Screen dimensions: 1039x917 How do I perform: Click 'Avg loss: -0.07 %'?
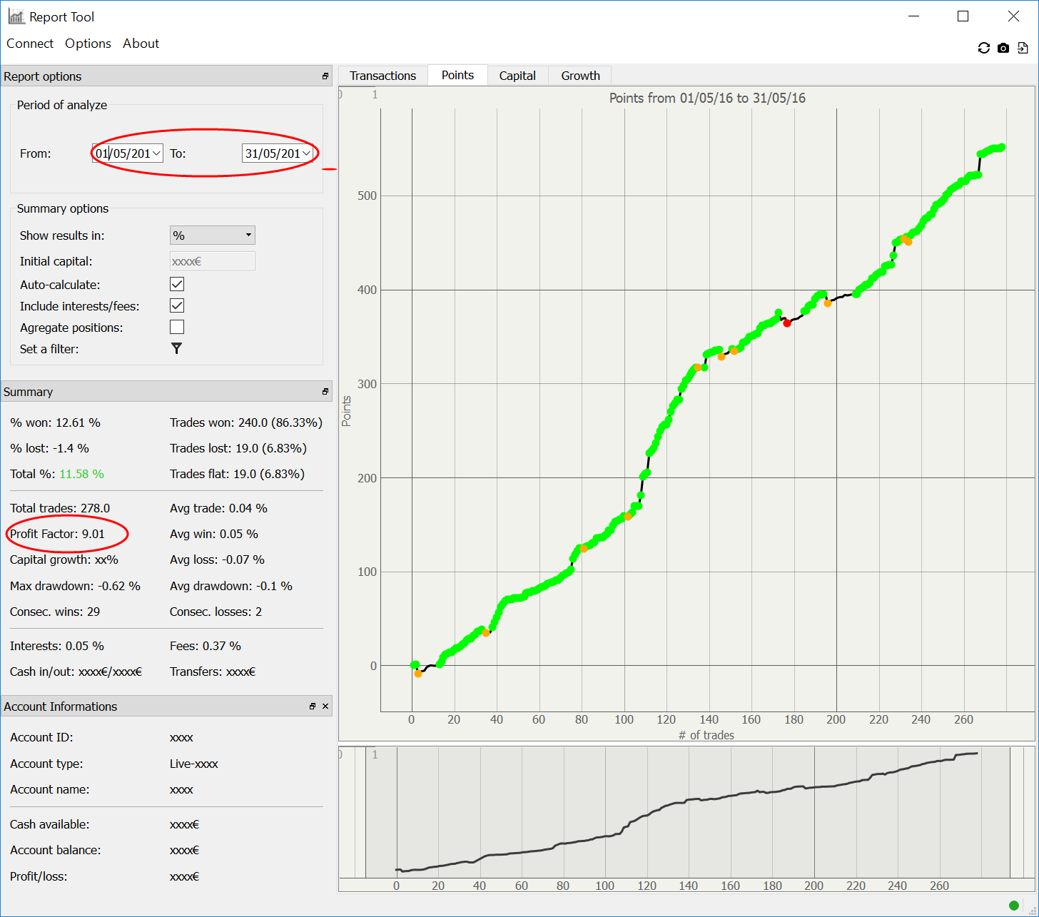pos(217,559)
